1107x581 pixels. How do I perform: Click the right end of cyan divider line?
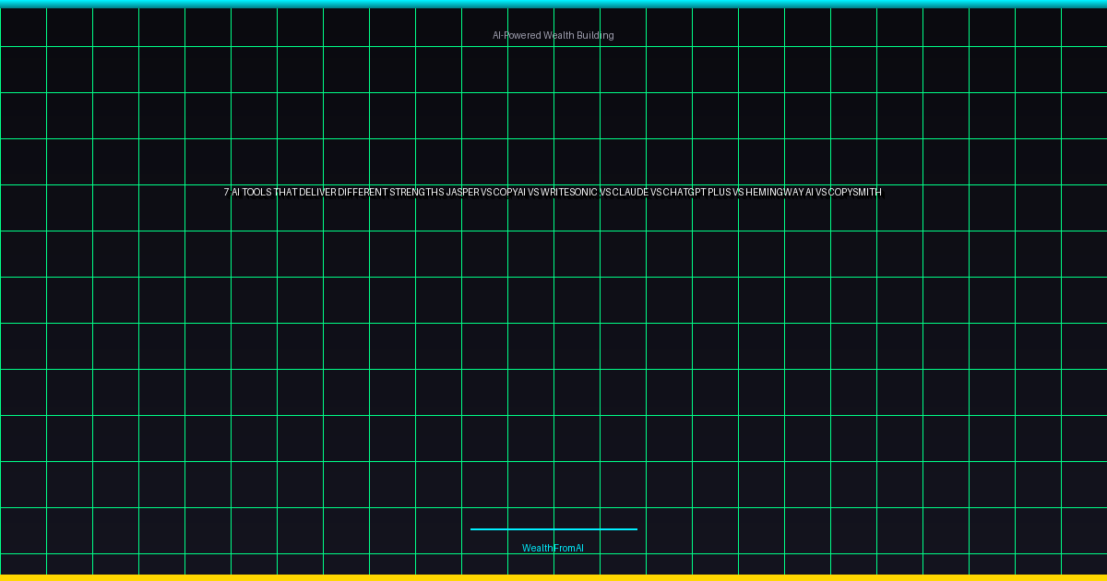635,529
